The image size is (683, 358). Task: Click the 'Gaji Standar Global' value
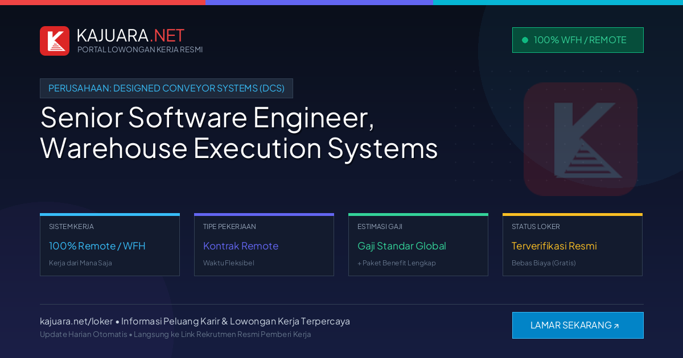(402, 246)
